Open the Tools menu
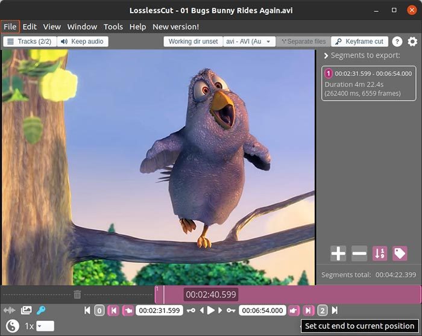 click(x=113, y=26)
